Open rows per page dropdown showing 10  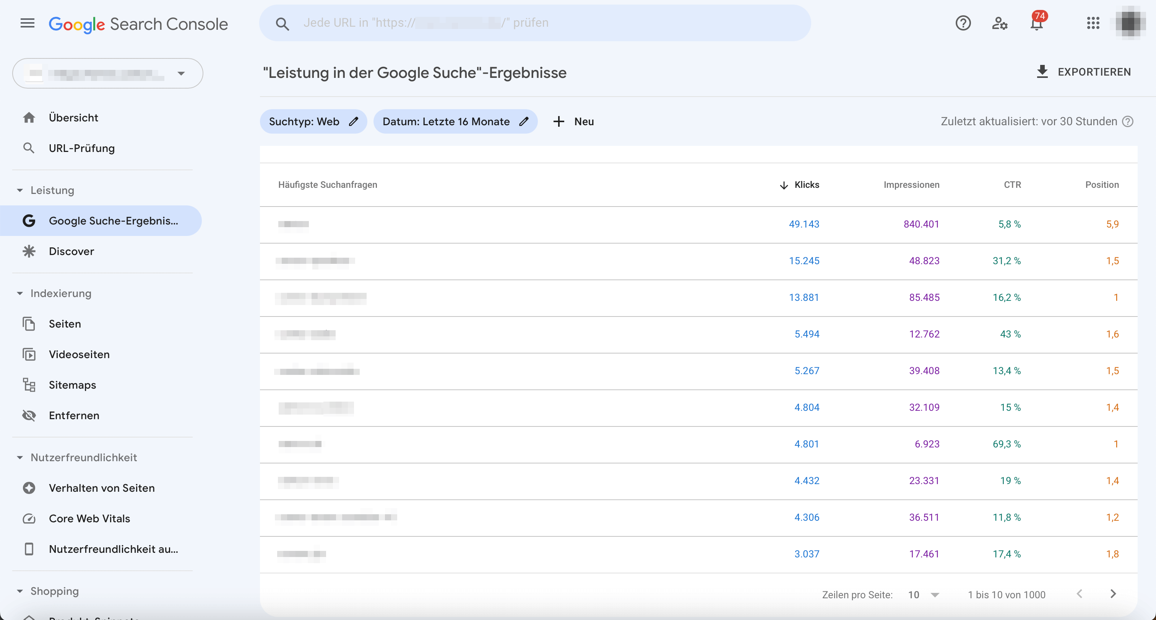(924, 594)
